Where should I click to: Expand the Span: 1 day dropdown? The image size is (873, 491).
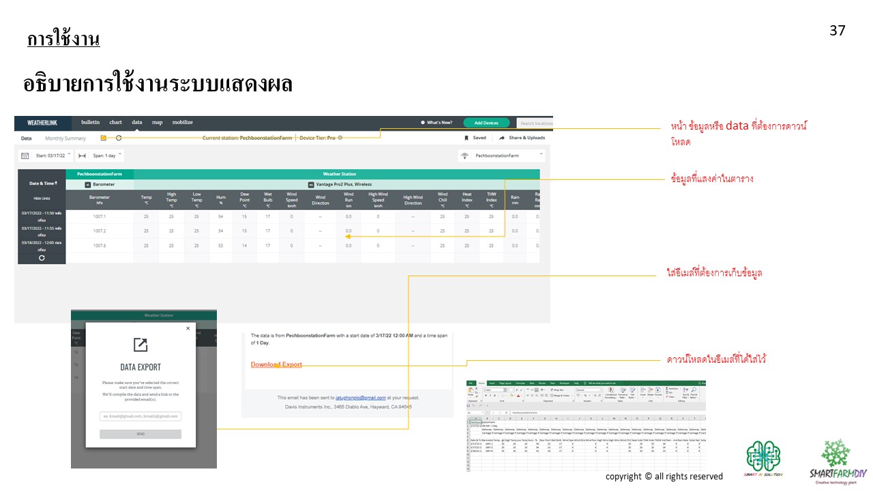pyautogui.click(x=106, y=156)
